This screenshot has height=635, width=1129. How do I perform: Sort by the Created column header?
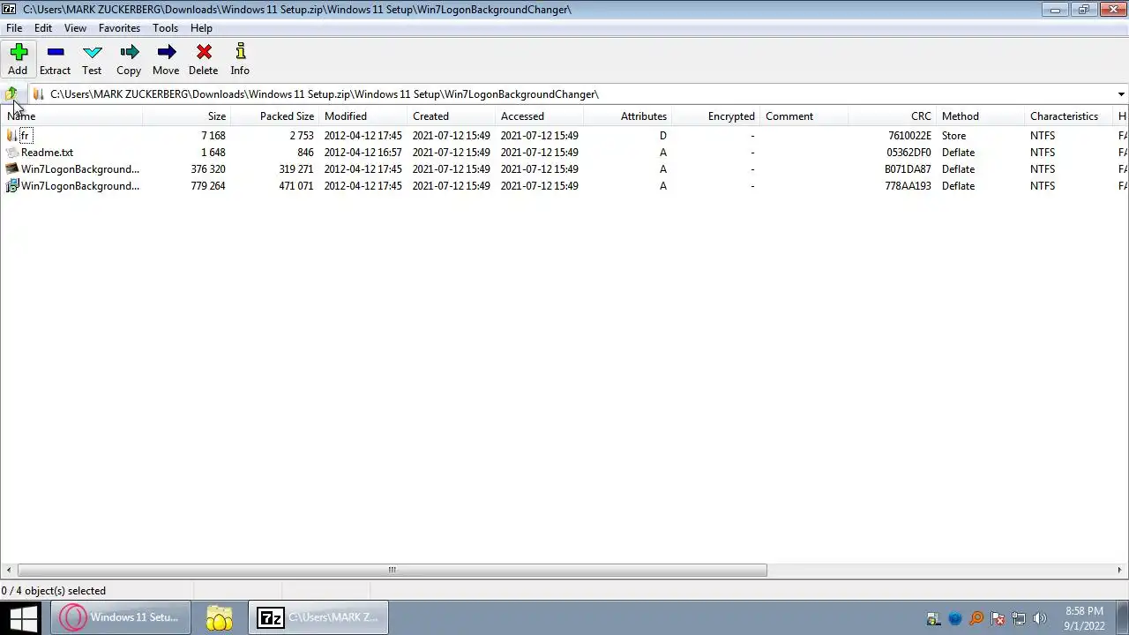(x=451, y=116)
